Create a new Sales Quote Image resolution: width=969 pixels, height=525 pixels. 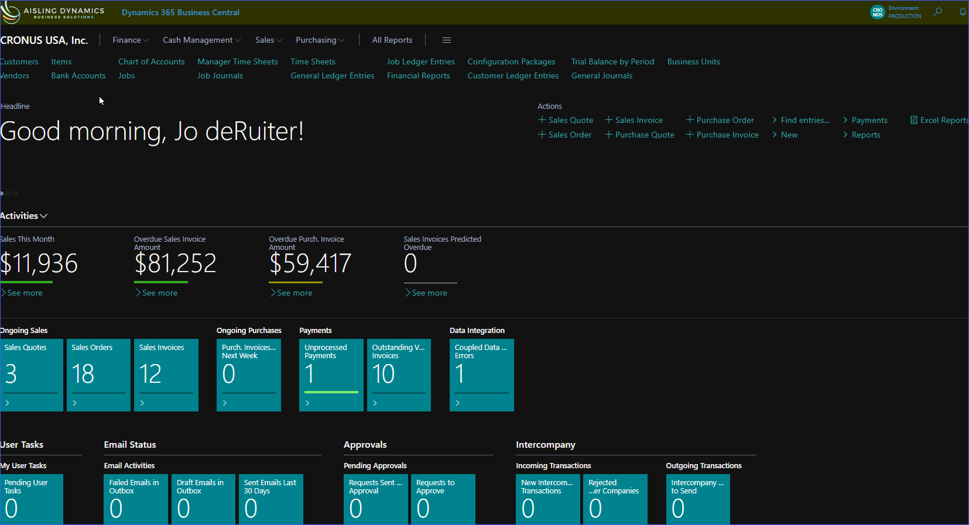(566, 120)
